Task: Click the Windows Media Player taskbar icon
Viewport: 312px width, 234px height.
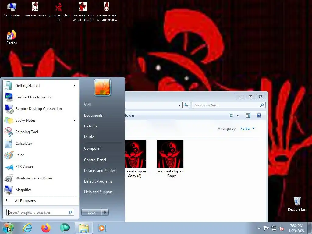Action: pos(102,228)
